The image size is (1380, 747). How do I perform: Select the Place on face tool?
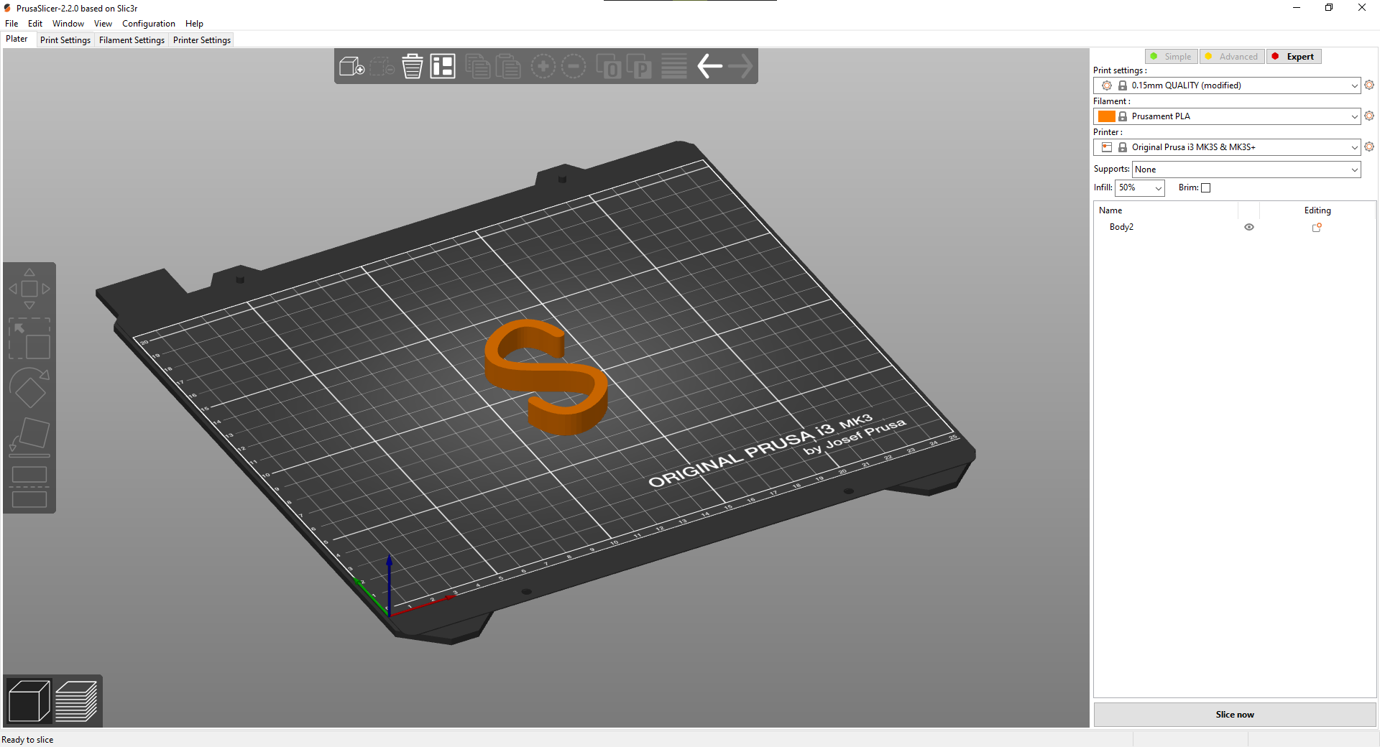(29, 437)
